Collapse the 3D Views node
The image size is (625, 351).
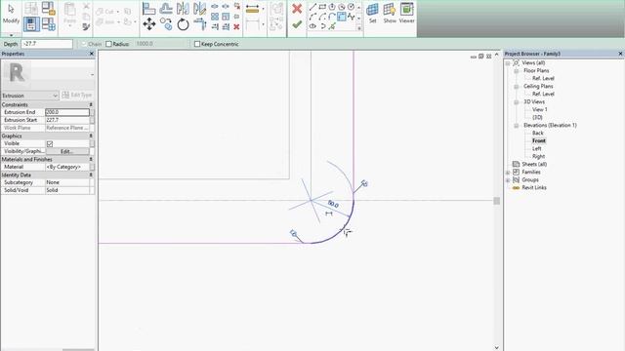point(517,101)
